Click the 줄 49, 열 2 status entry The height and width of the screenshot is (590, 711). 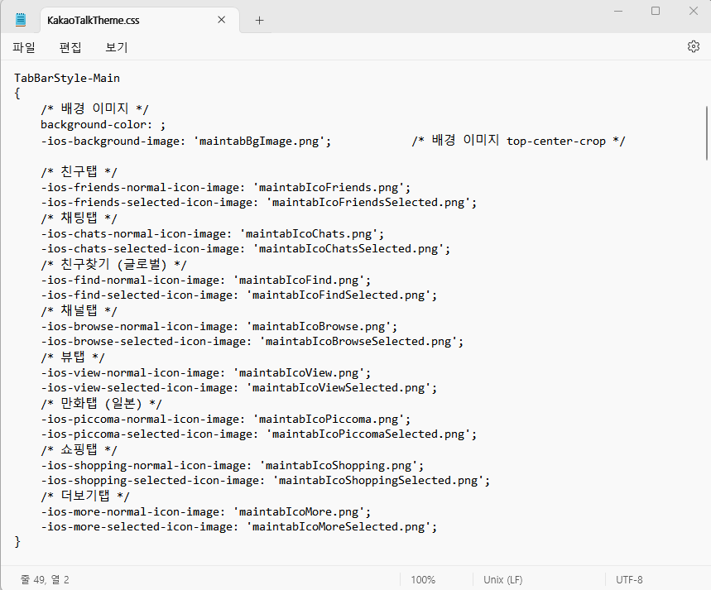coord(45,579)
